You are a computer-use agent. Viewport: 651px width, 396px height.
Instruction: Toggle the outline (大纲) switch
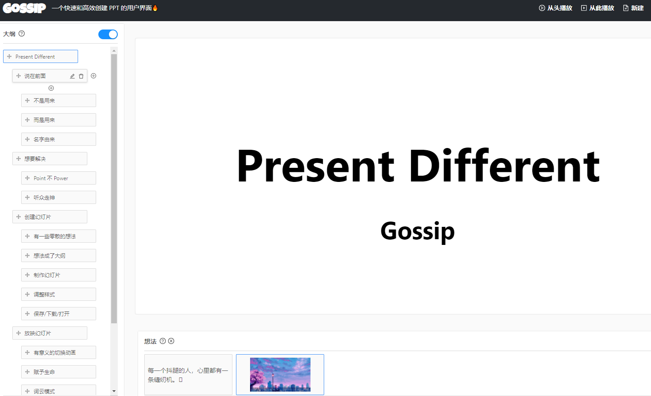tap(108, 34)
